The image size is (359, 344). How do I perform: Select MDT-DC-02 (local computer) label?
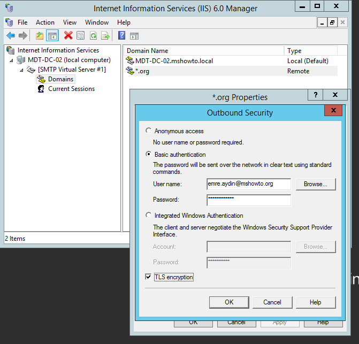pos(69,60)
